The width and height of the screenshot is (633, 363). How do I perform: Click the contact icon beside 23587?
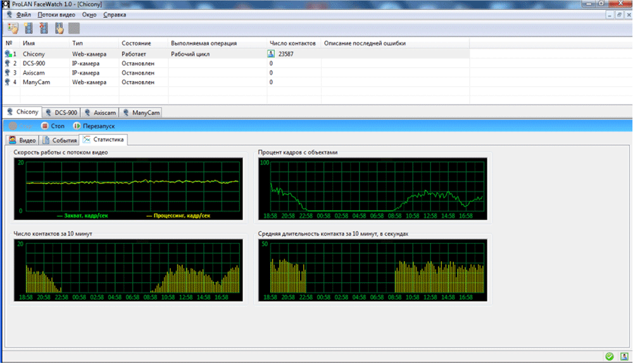tap(271, 54)
